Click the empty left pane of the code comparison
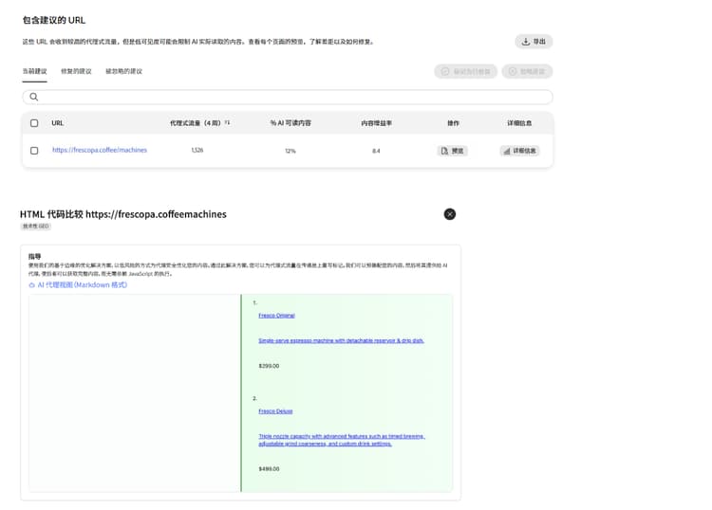The image size is (712, 510). tap(135, 393)
